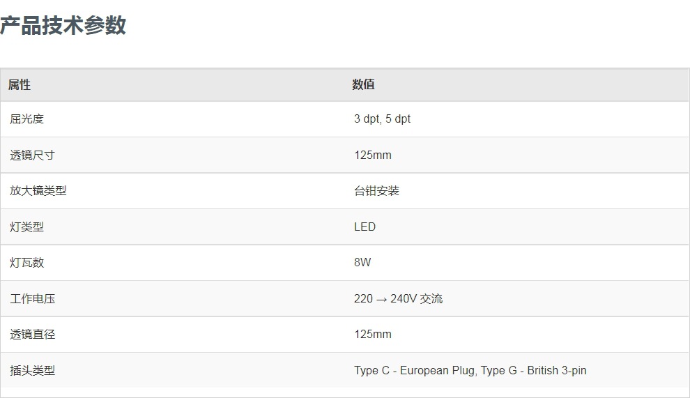This screenshot has width=690, height=398.
Task: Click the 产品技术参数 section heading
Action: point(63,26)
